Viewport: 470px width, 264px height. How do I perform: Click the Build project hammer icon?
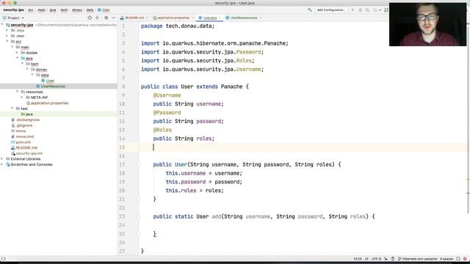tap(309, 10)
